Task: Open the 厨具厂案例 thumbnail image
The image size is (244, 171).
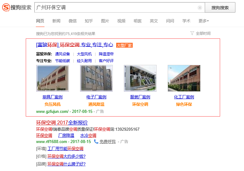Action: point(52,78)
